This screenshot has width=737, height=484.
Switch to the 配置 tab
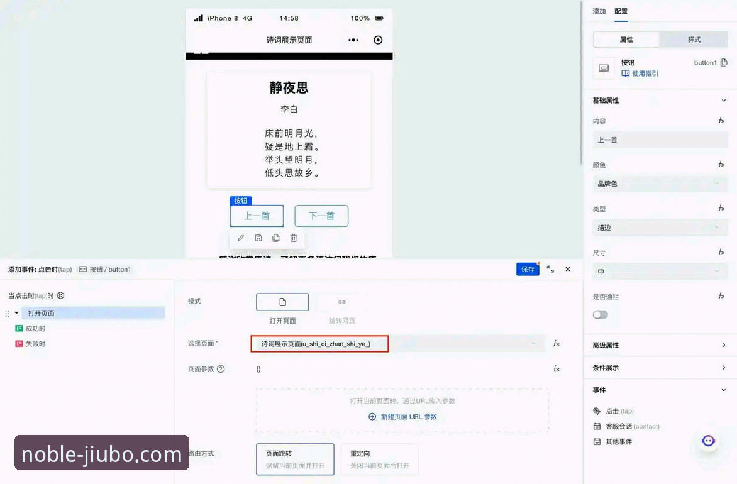[621, 11]
